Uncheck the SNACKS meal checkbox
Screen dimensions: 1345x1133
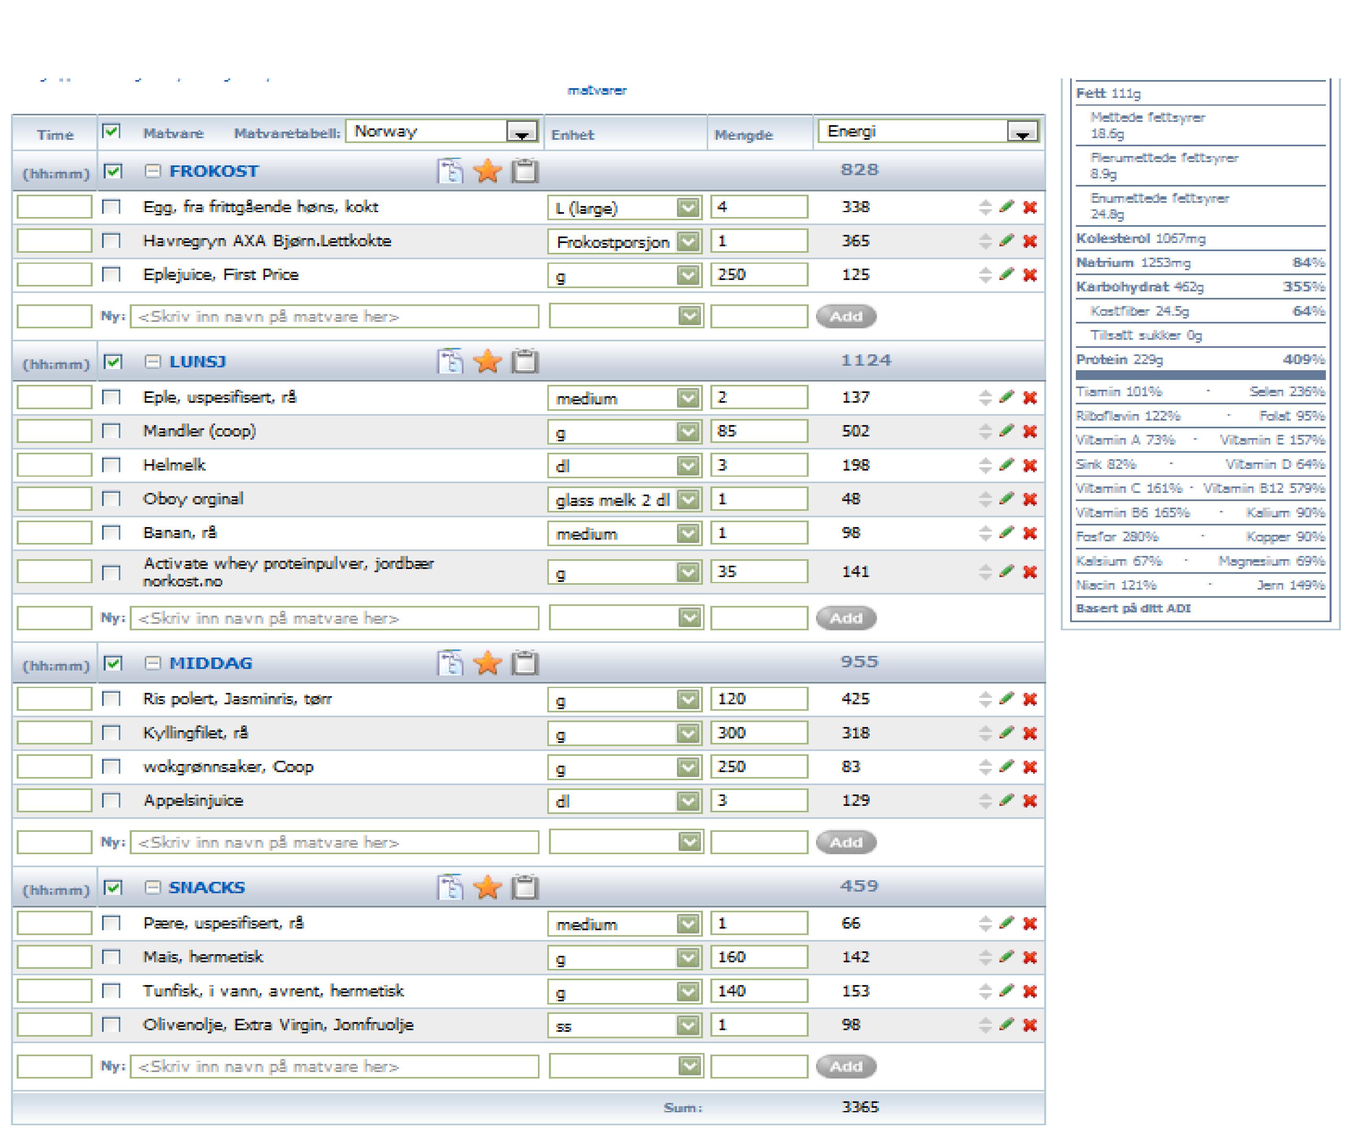click(x=113, y=888)
